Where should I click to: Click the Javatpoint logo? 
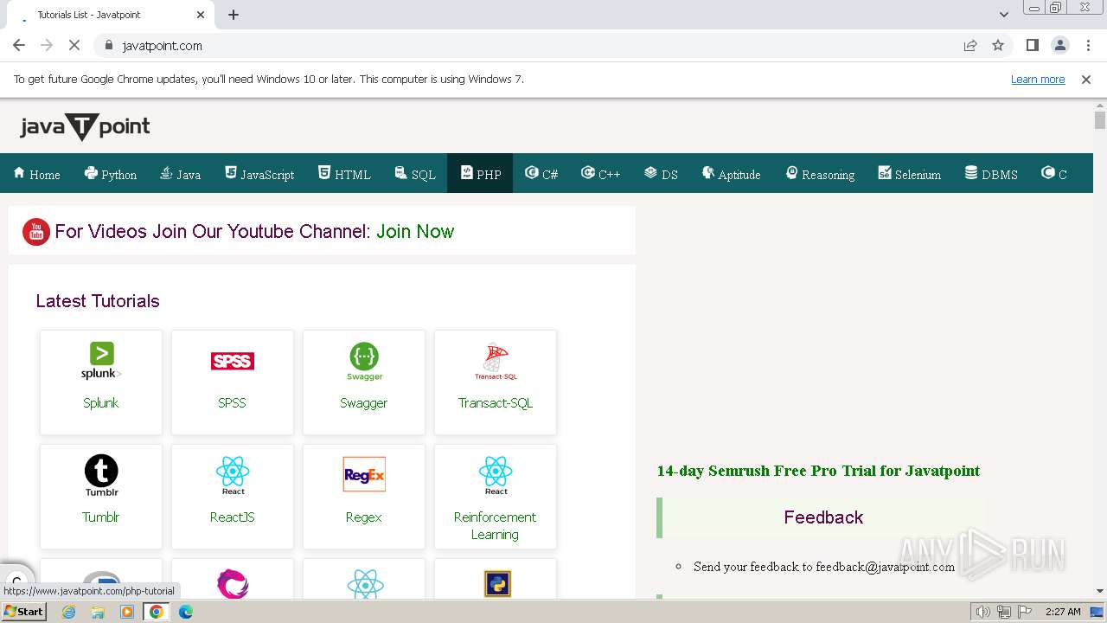(85, 127)
